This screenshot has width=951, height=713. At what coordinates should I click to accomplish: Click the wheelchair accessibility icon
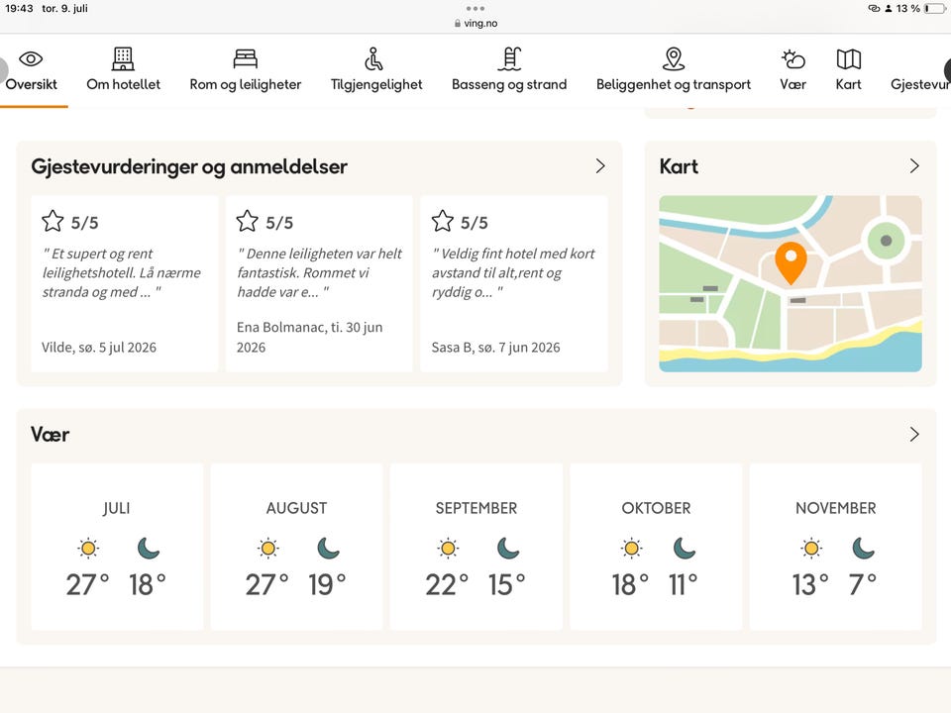(373, 58)
